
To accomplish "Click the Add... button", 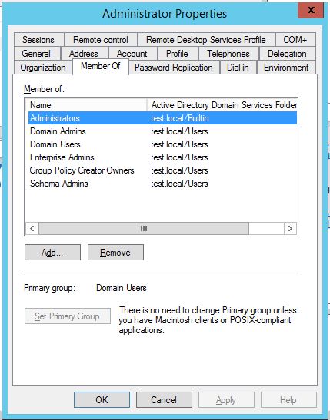I will coord(52,253).
